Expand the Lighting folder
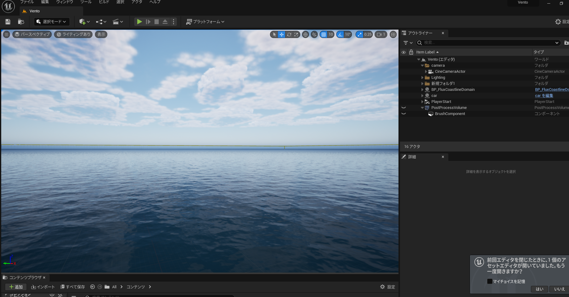Viewport: 569px width, 297px height. (422, 78)
